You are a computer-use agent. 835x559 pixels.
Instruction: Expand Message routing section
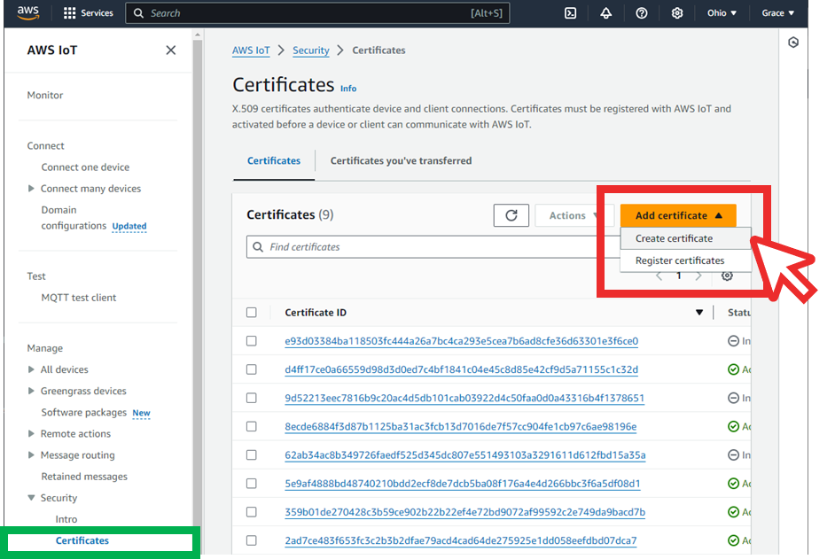point(31,454)
